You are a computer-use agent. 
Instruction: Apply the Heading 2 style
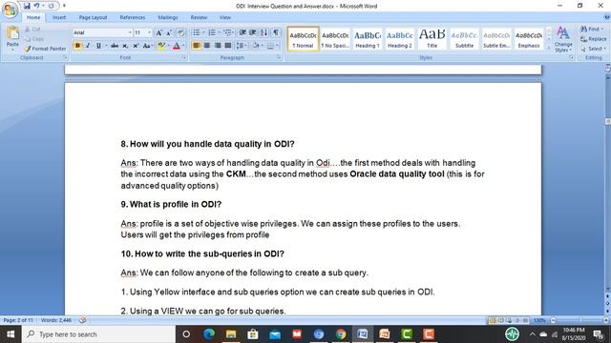tap(399, 39)
